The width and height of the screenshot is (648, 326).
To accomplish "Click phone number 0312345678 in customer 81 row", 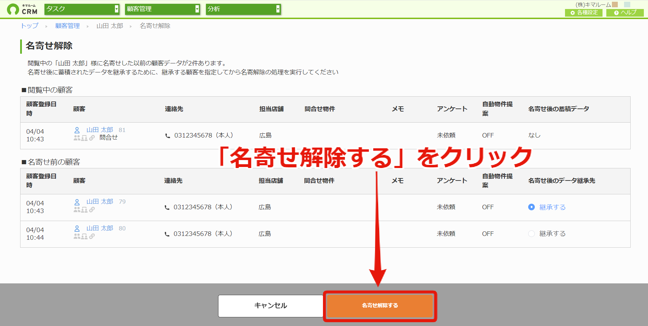I will 193,135.
